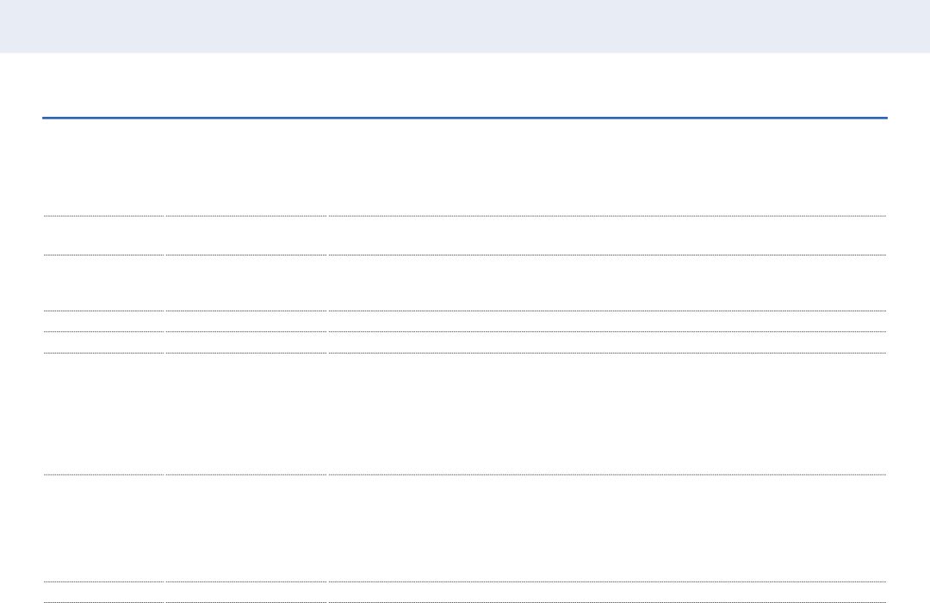
Task: Click the solid blue horizontal rule
Action: click(x=465, y=118)
